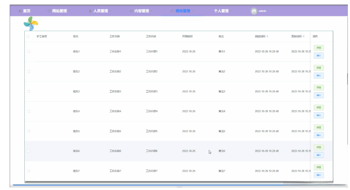Click the 操作 column header

pyautogui.click(x=315, y=36)
